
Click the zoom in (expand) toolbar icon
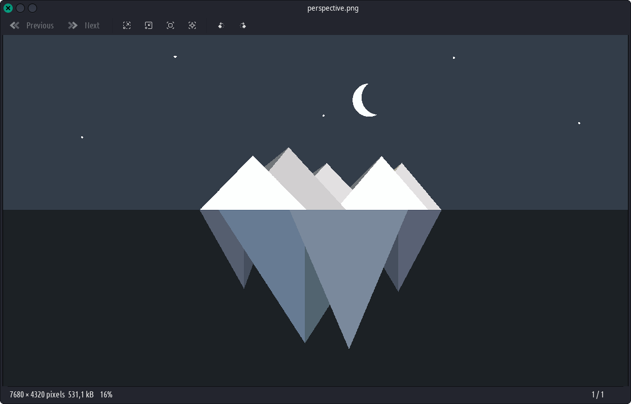point(127,25)
